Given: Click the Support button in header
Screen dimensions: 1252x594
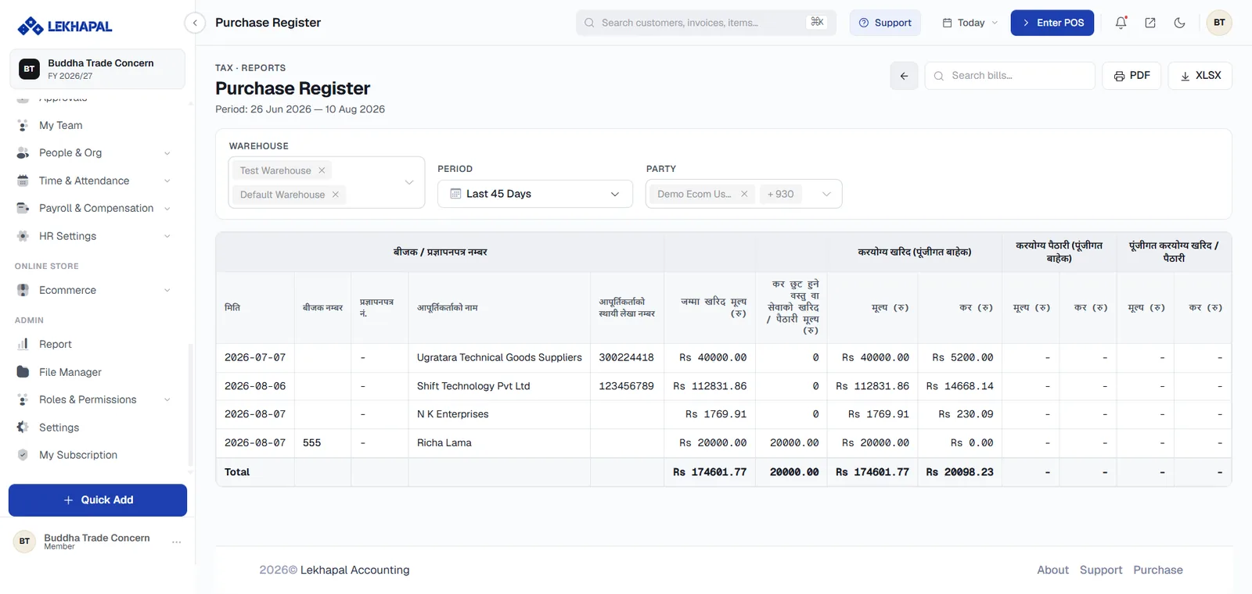Looking at the screenshot, I should pos(885,23).
